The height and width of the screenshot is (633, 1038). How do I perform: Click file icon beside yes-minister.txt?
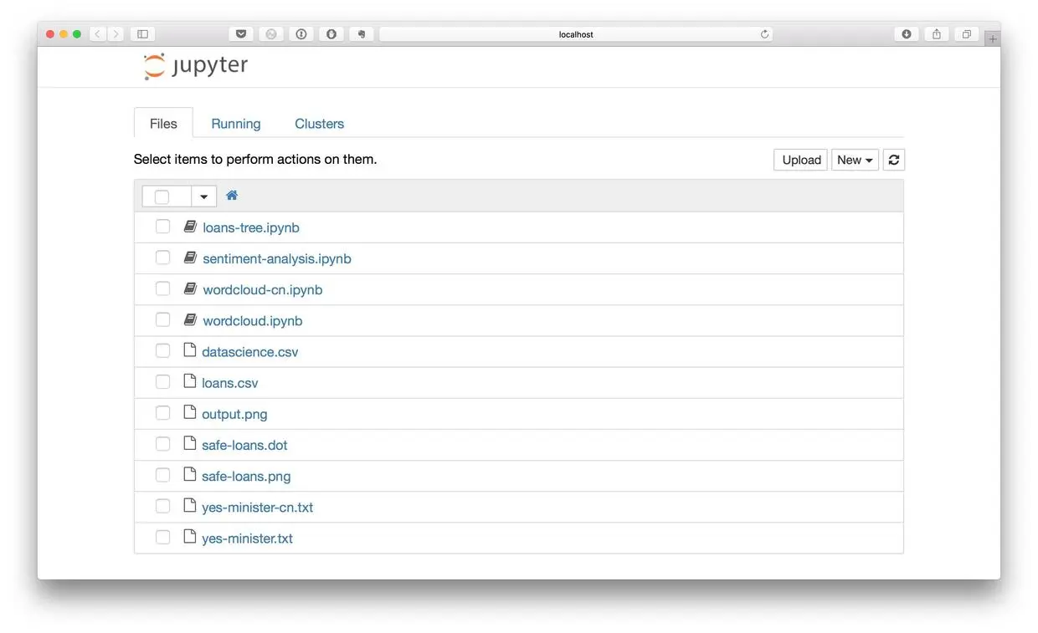point(190,536)
